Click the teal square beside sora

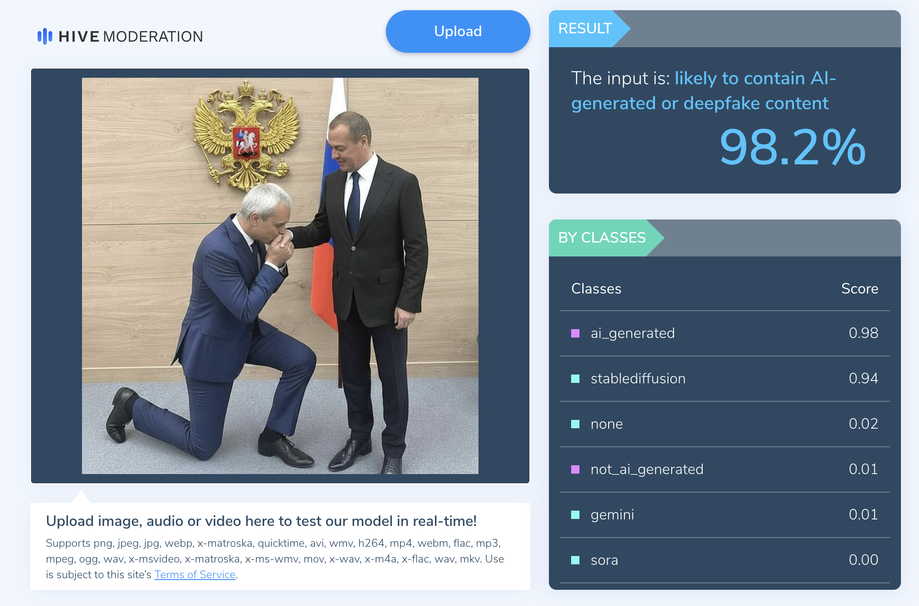coord(575,560)
